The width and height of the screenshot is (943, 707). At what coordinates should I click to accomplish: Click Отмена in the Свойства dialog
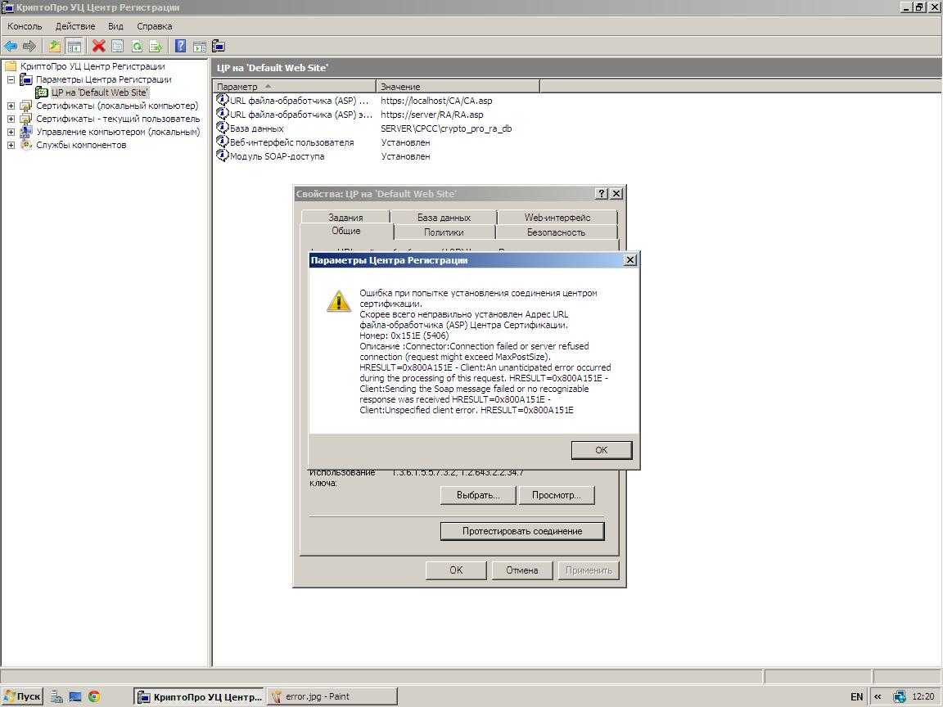[x=522, y=570]
